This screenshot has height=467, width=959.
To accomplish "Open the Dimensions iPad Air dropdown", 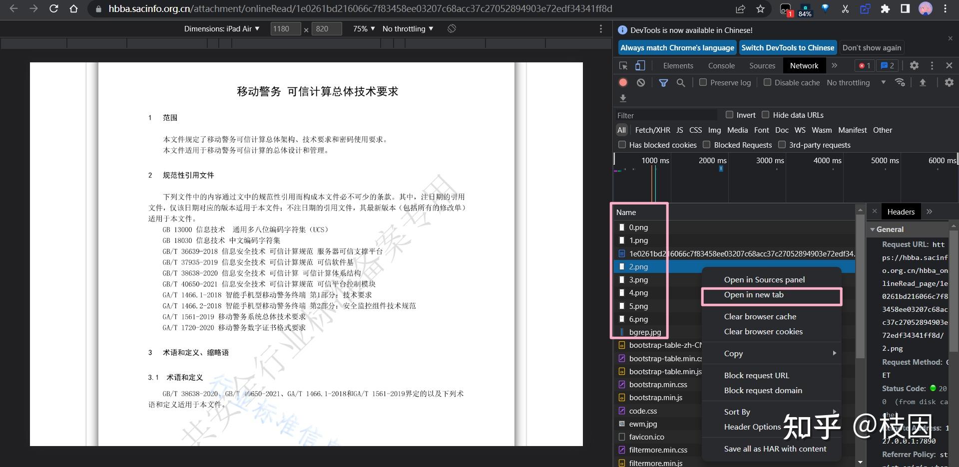I will pos(222,29).
